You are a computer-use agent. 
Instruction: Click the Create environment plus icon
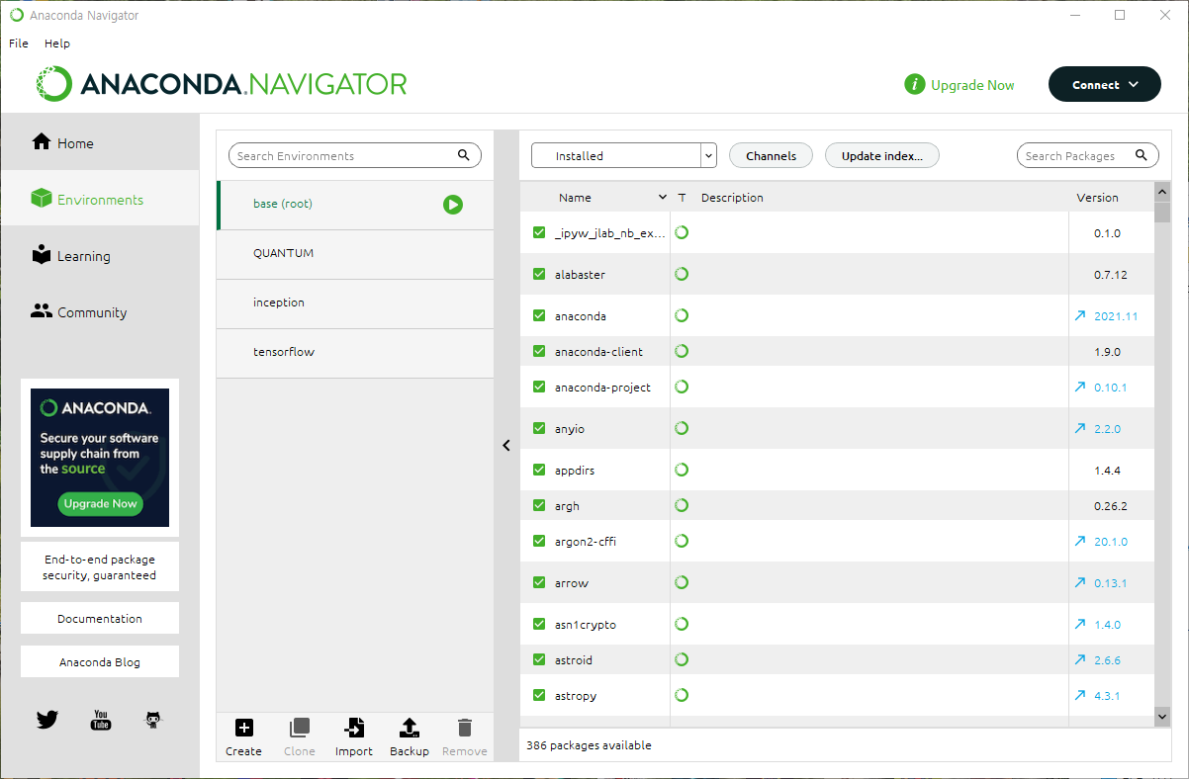click(243, 729)
